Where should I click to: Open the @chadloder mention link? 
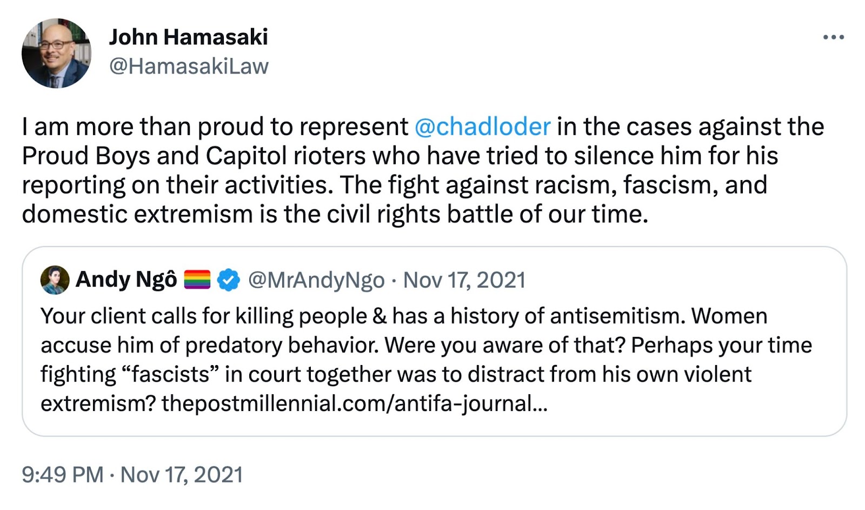[482, 127]
